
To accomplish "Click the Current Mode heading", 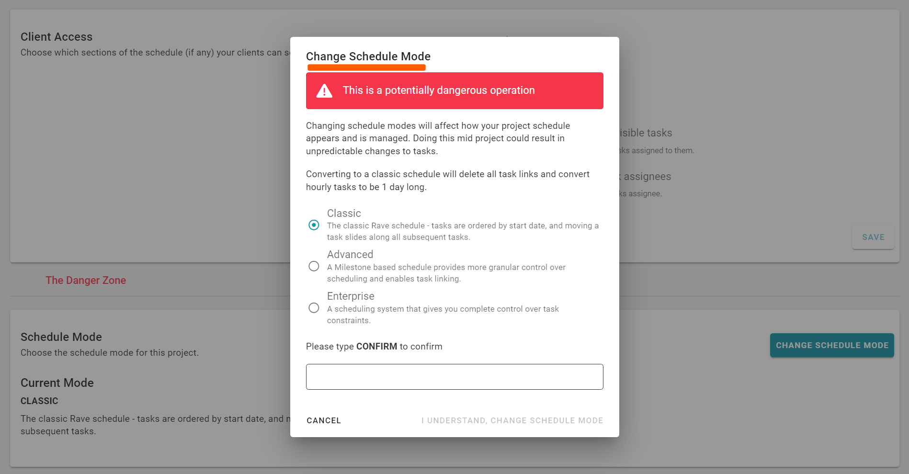I will click(57, 383).
